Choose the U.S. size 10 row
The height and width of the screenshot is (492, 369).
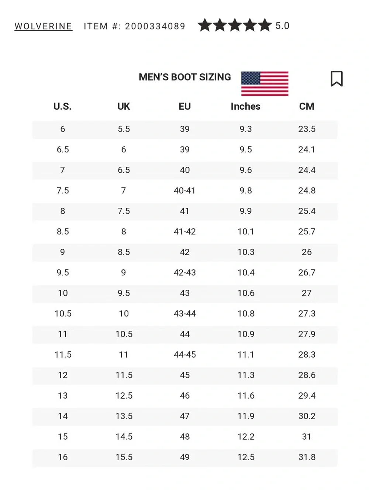[x=185, y=293]
